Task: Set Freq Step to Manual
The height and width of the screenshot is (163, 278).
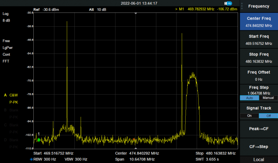Action: [268, 98]
